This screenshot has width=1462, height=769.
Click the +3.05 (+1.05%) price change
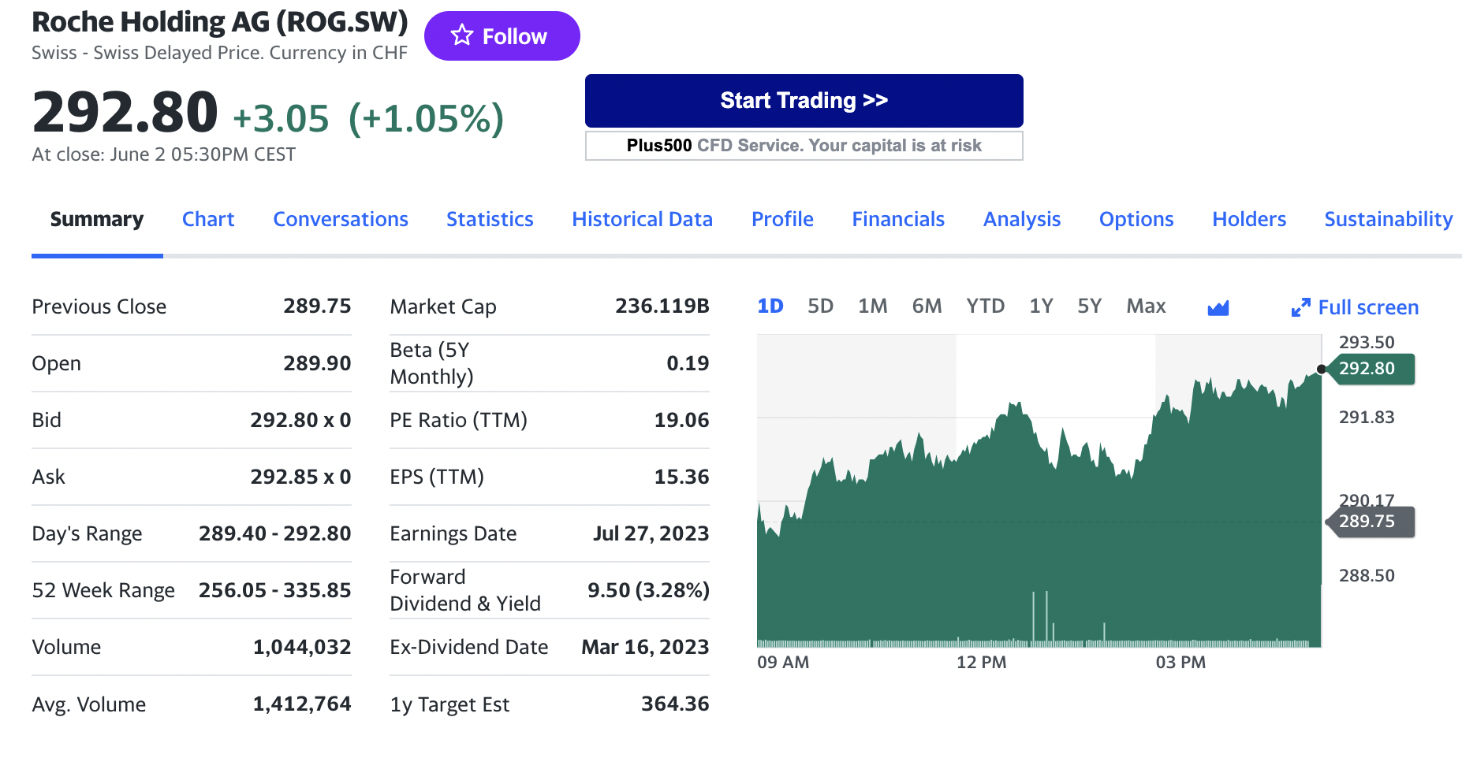(368, 119)
